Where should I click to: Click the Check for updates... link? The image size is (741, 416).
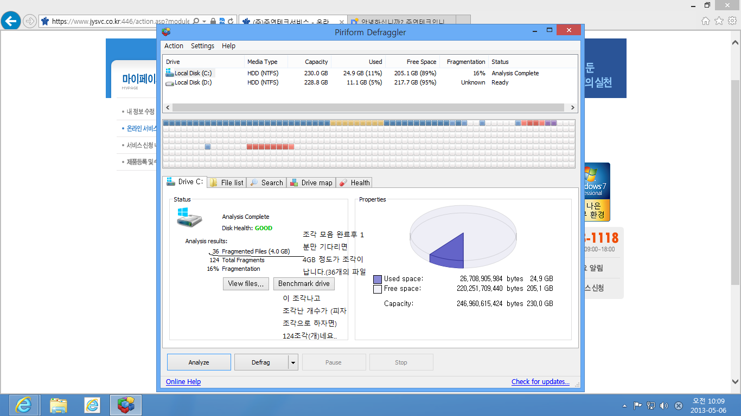(540, 382)
